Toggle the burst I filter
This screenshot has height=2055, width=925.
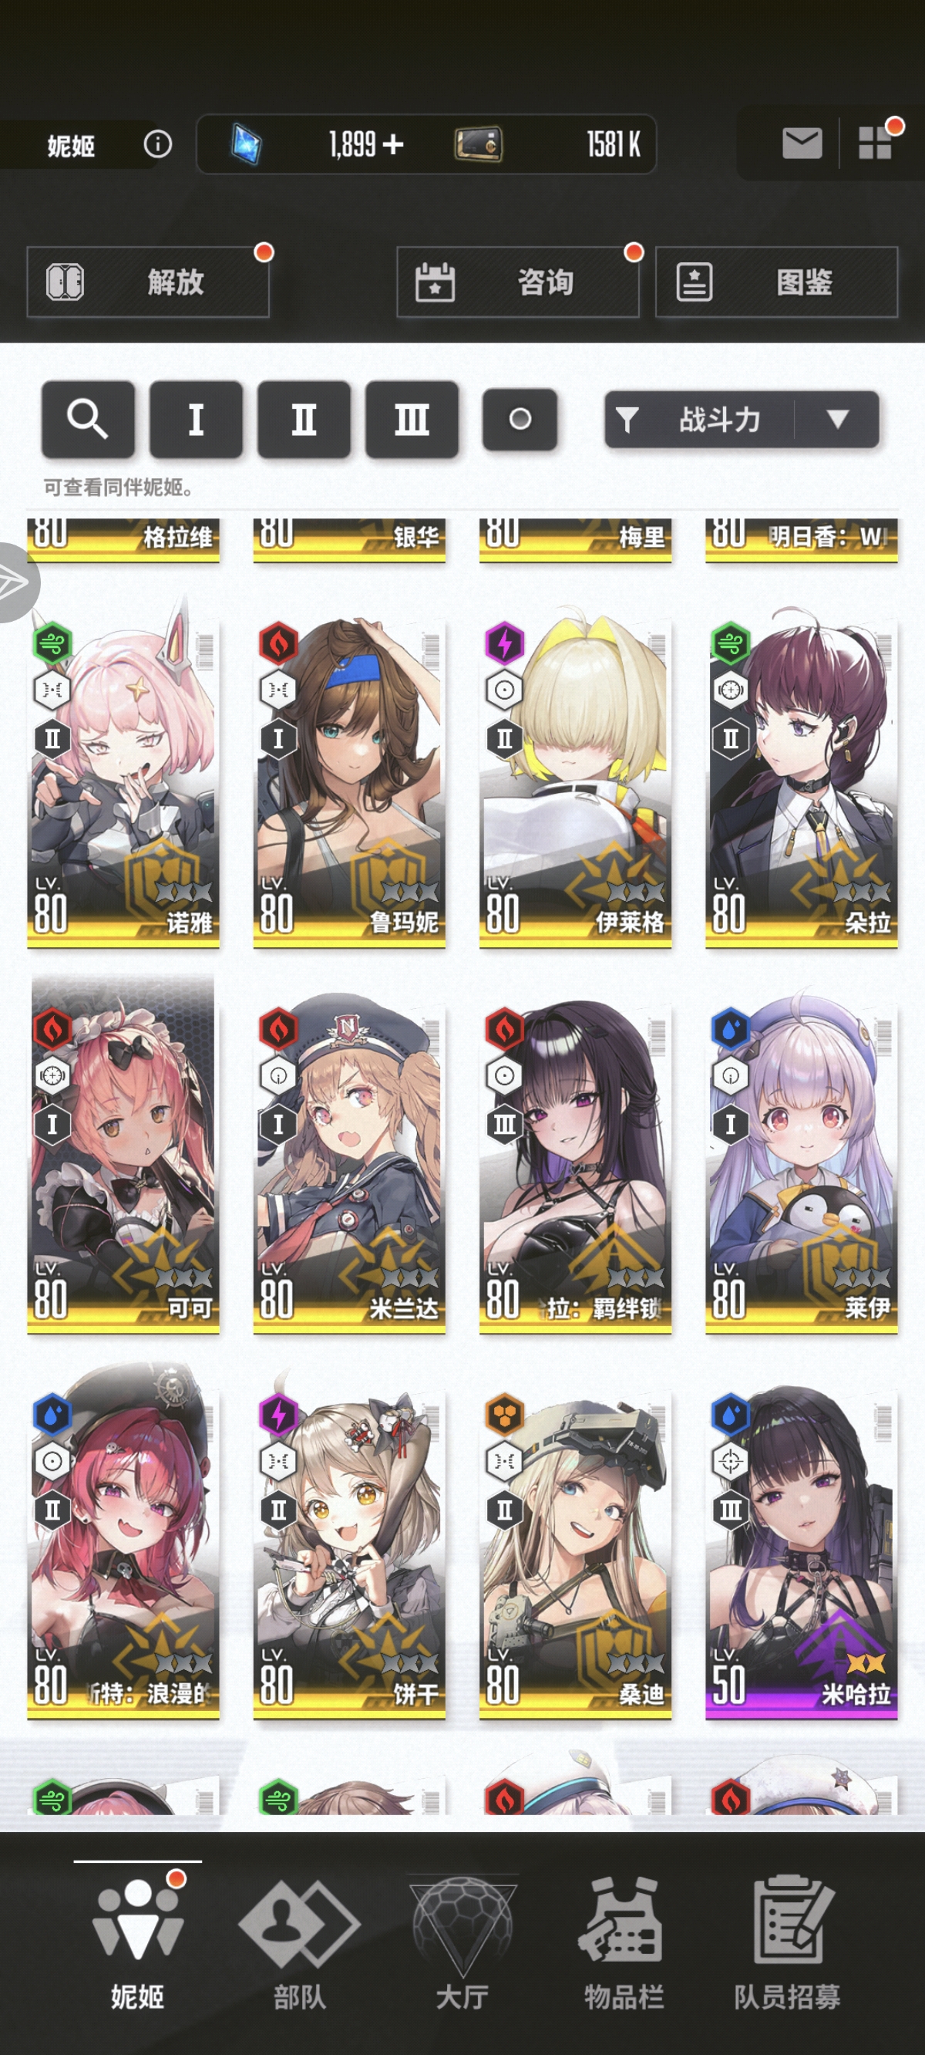tap(196, 419)
